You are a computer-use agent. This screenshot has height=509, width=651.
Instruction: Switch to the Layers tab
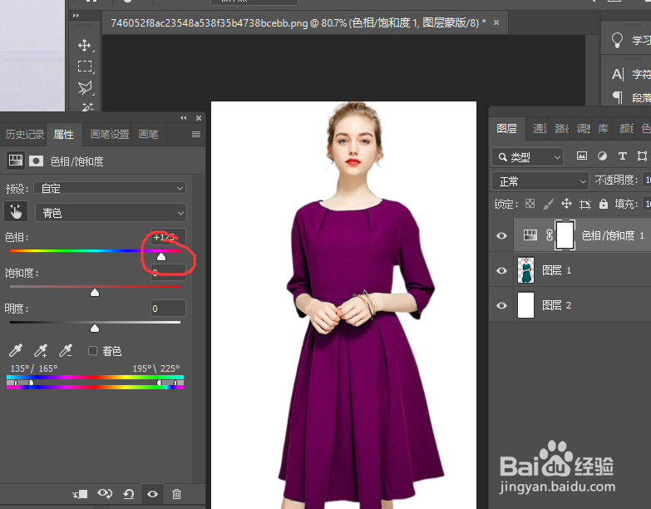pos(506,129)
